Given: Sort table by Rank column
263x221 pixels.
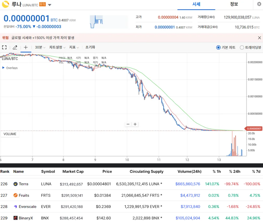Looking at the screenshot, I should 5,171.
